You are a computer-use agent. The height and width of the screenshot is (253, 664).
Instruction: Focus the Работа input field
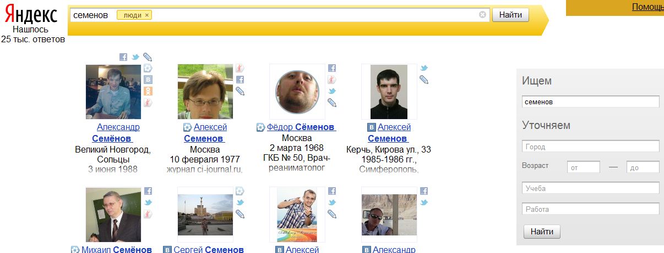[x=590, y=209]
